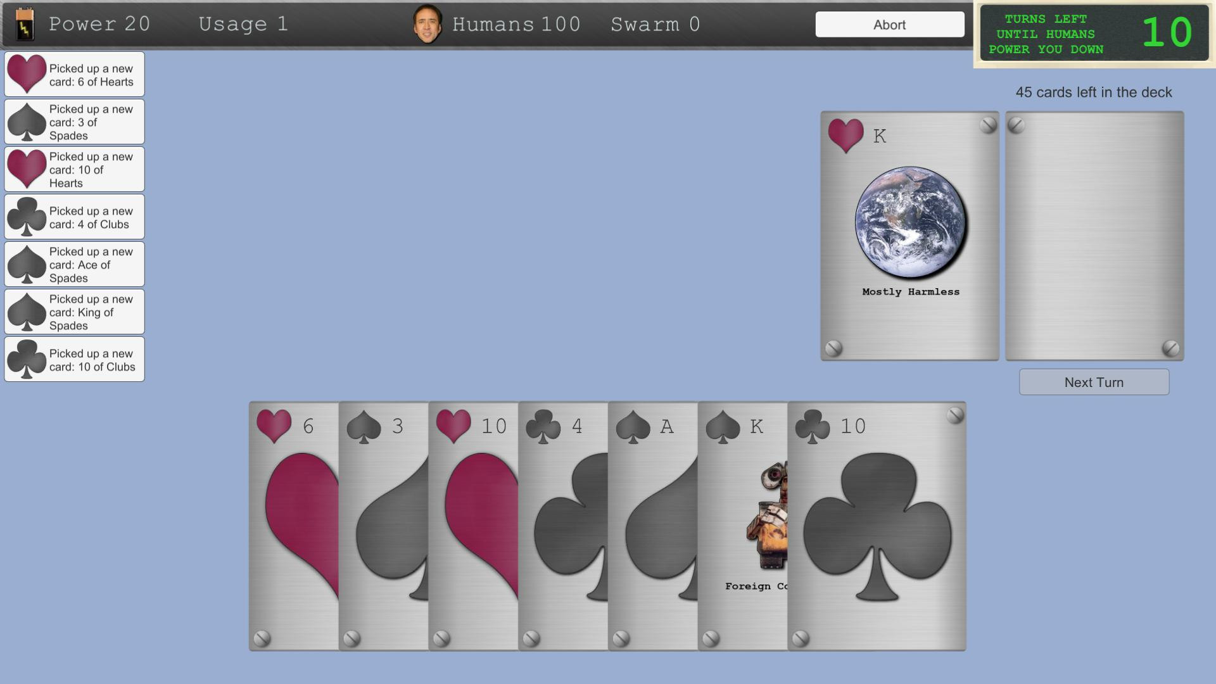This screenshot has height=684, width=1216.
Task: Click the heart icon in the 10 of Hearts log entry
Action: coord(27,169)
